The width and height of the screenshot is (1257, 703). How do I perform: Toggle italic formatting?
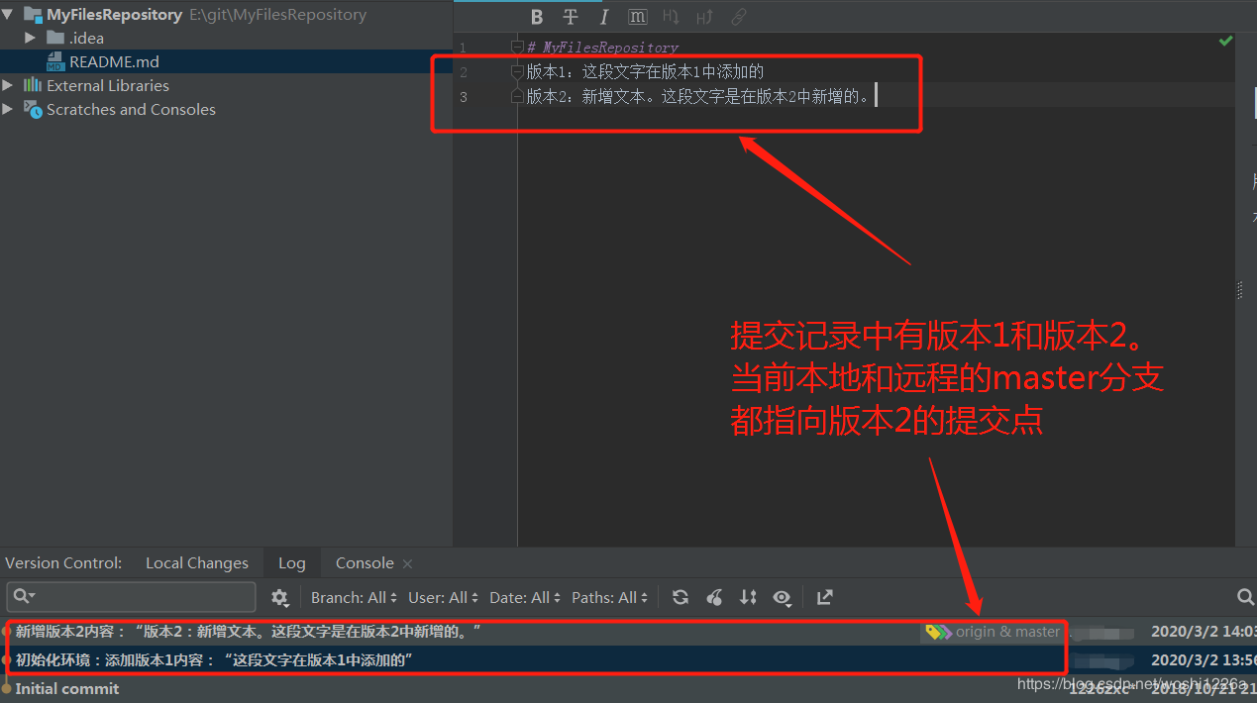604,17
